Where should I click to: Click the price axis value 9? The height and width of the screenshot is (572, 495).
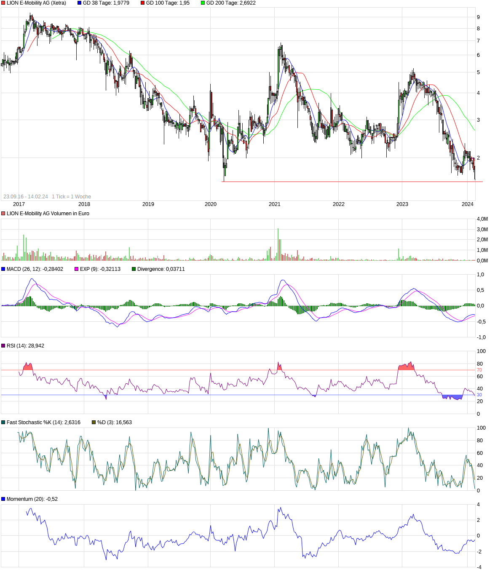click(479, 17)
